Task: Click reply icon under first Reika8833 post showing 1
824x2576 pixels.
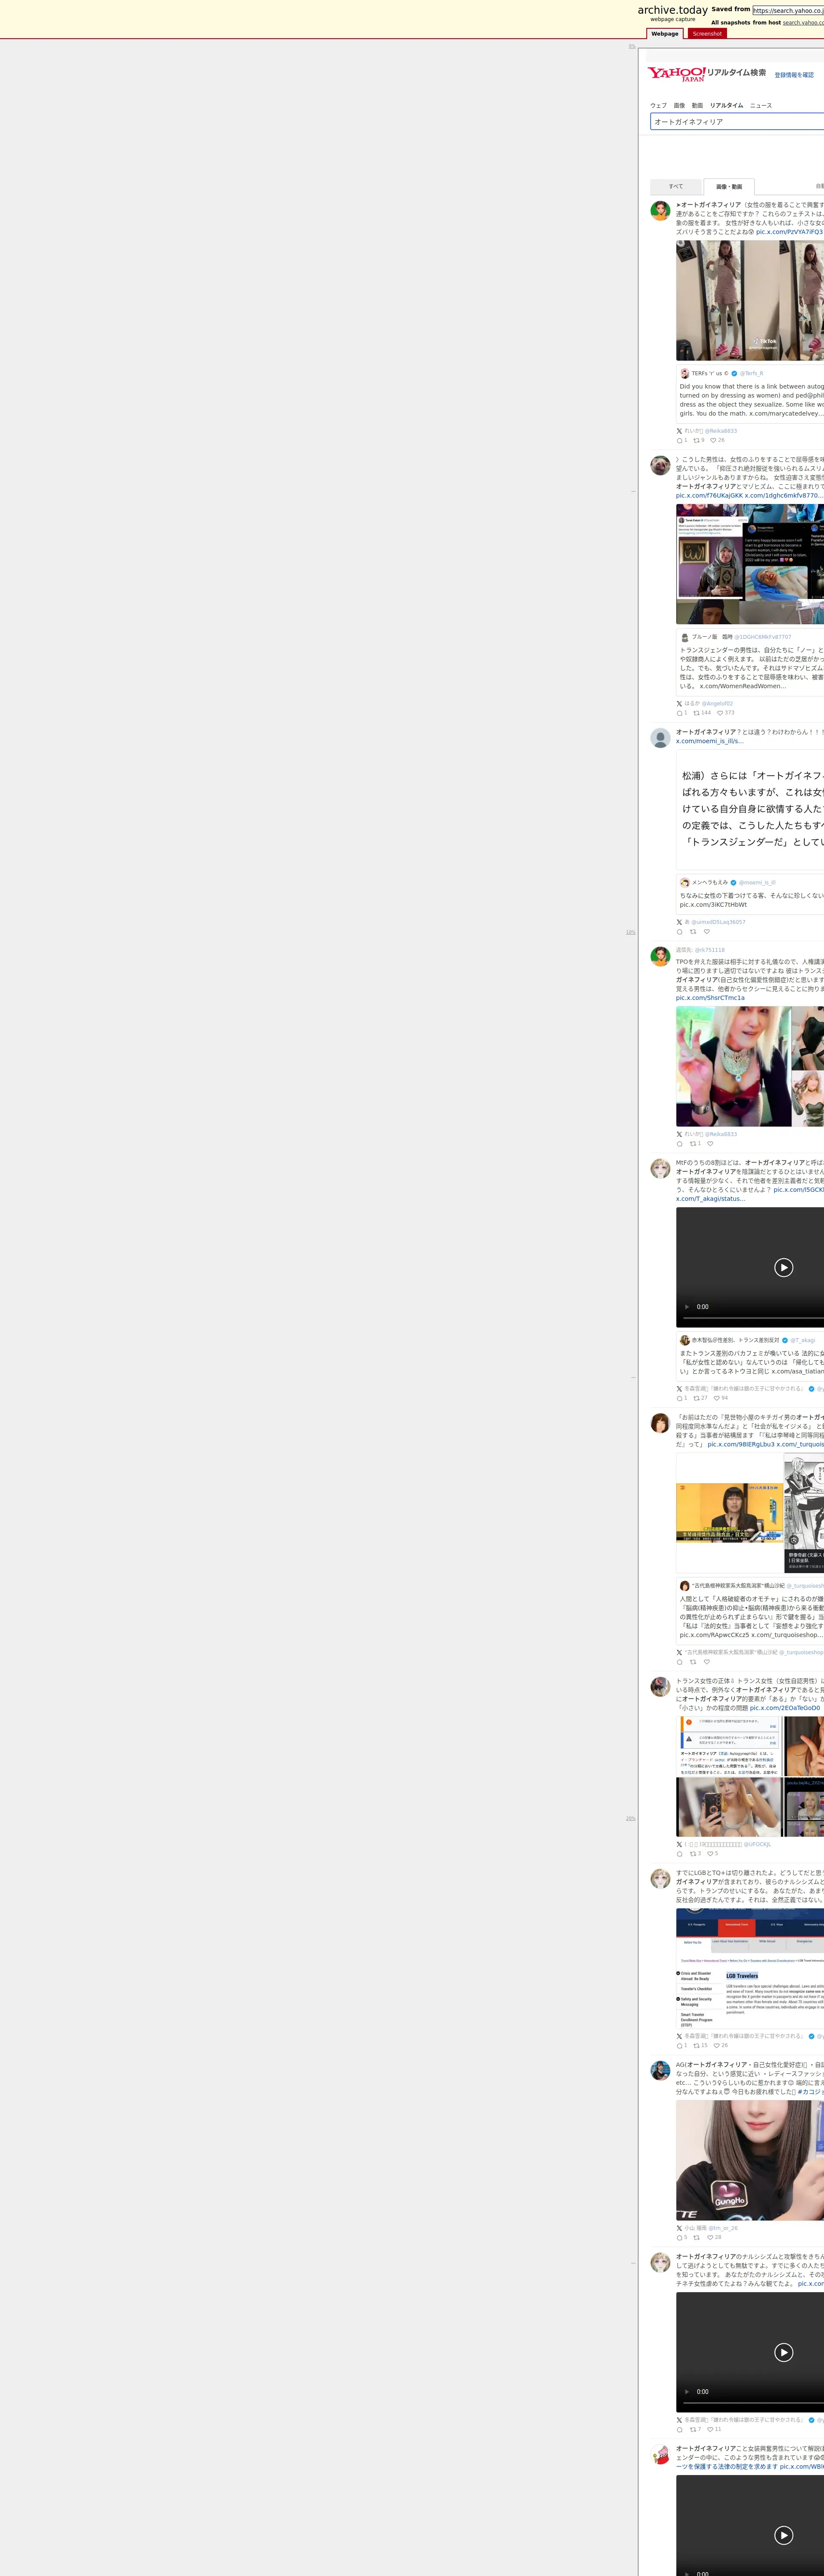Action: pyautogui.click(x=679, y=440)
